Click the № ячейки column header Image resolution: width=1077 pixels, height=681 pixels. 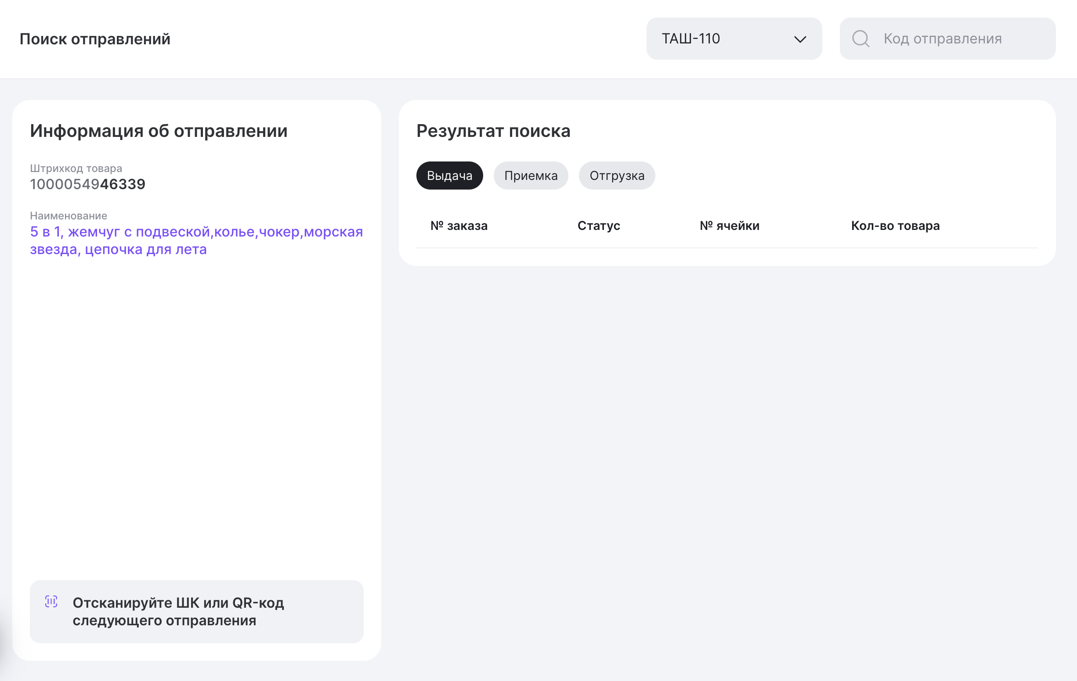point(729,226)
